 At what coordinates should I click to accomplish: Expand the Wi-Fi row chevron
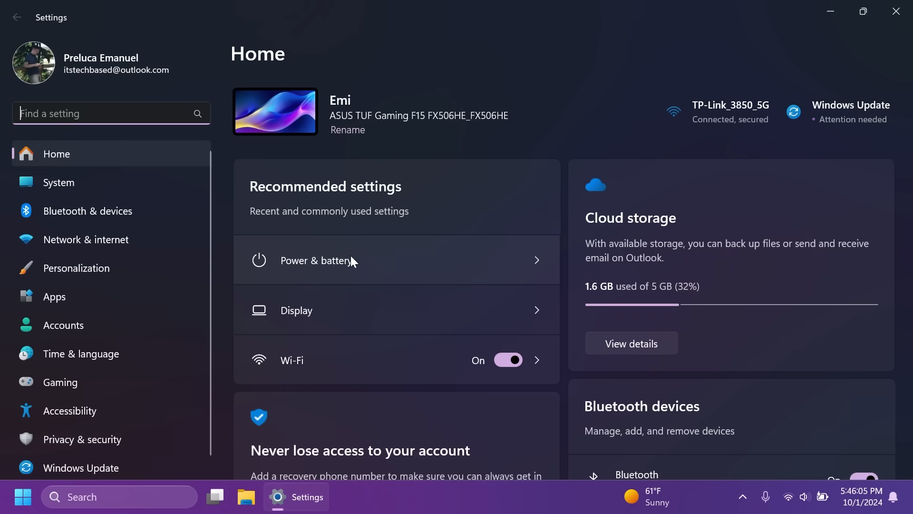point(537,360)
